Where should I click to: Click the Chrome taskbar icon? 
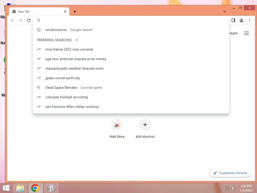tap(35, 188)
